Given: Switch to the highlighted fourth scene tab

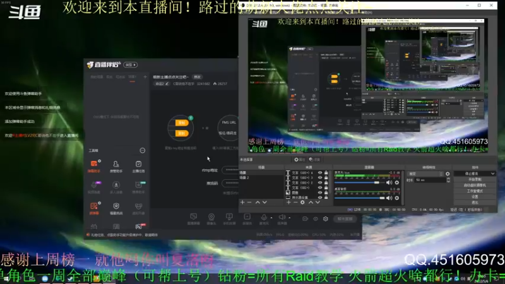Looking at the screenshot, I should click(x=132, y=77).
